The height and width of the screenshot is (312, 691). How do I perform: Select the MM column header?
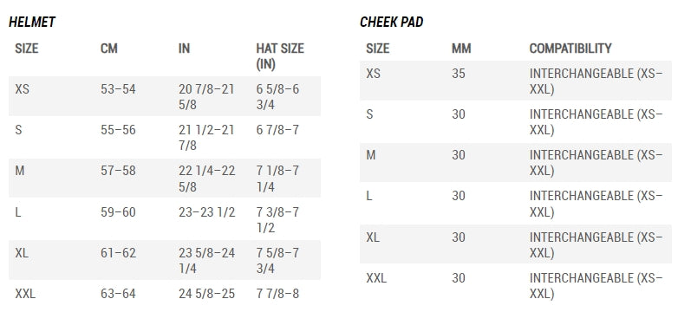point(461,48)
